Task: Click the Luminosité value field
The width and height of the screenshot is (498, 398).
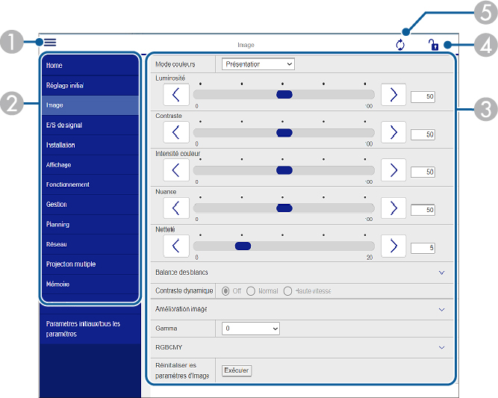Action: click(x=423, y=96)
